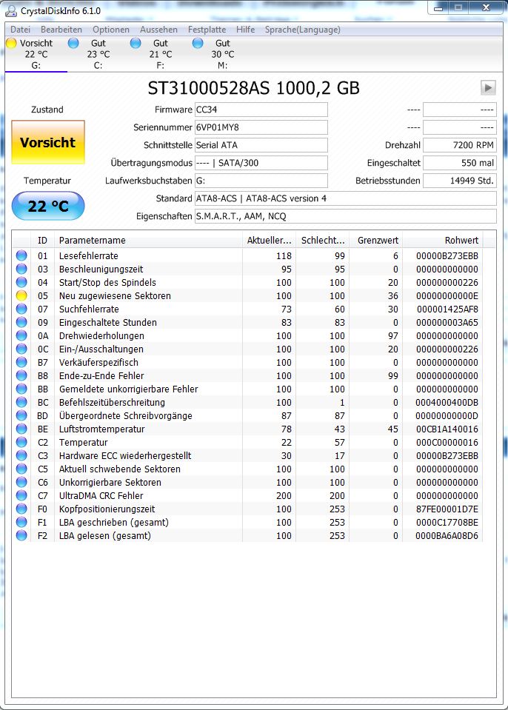The height and width of the screenshot is (710, 508).
Task: Click the yellow warning icon for Neu zugewiesene Sektoren
Action: (21, 295)
